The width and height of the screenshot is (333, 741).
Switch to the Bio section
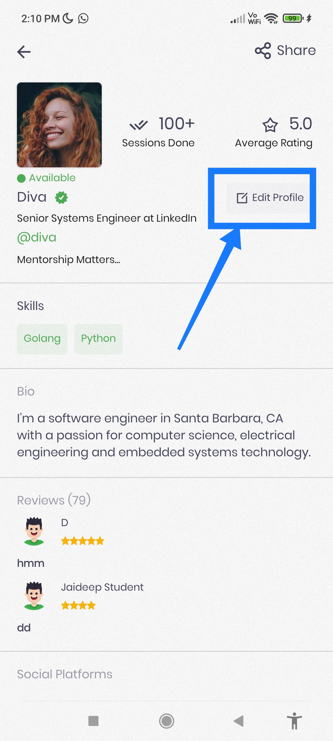(26, 391)
